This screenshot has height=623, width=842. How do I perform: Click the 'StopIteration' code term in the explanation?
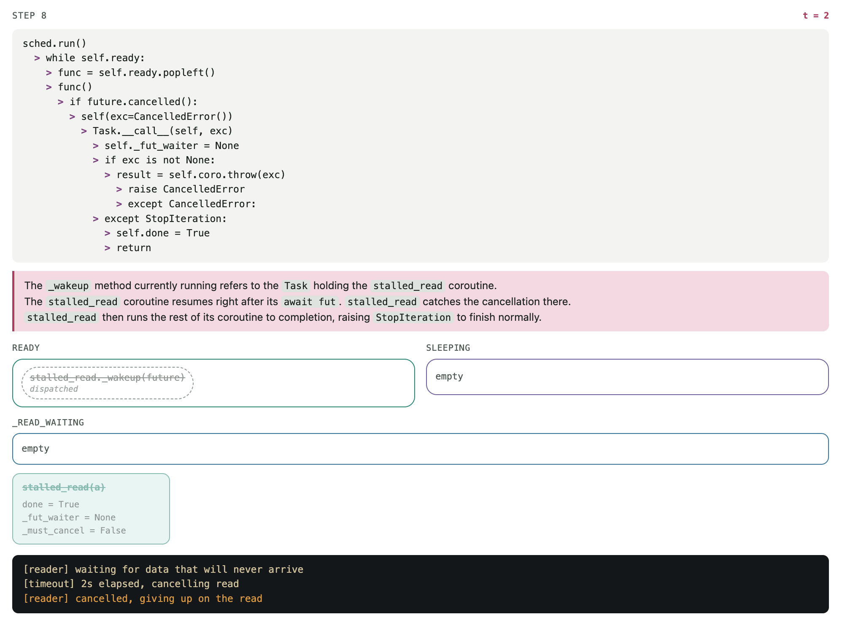413,317
